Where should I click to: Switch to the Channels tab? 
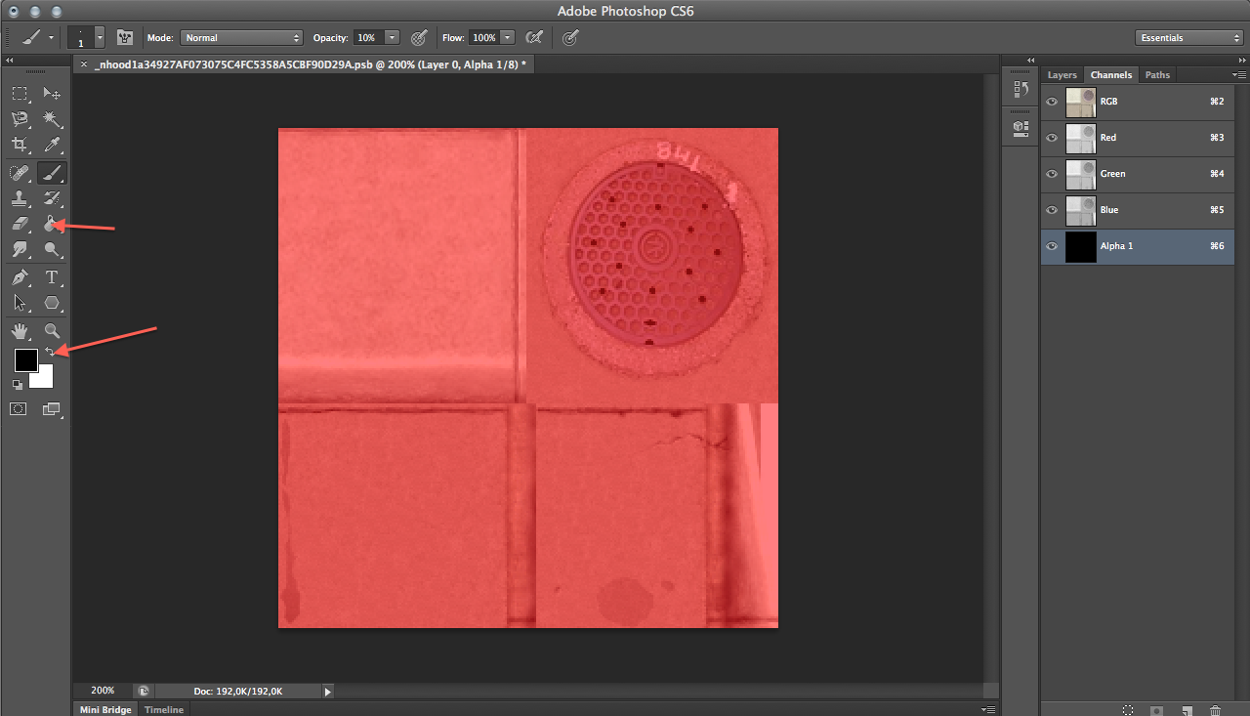coord(1111,75)
